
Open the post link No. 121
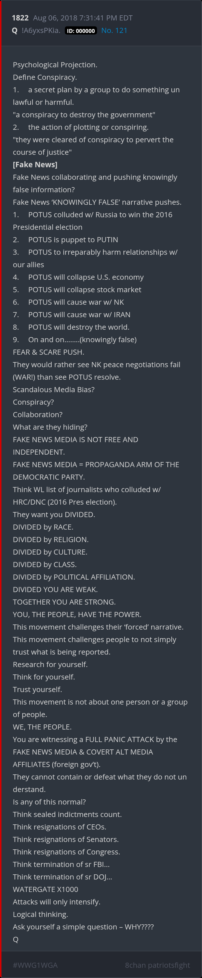pos(114,30)
